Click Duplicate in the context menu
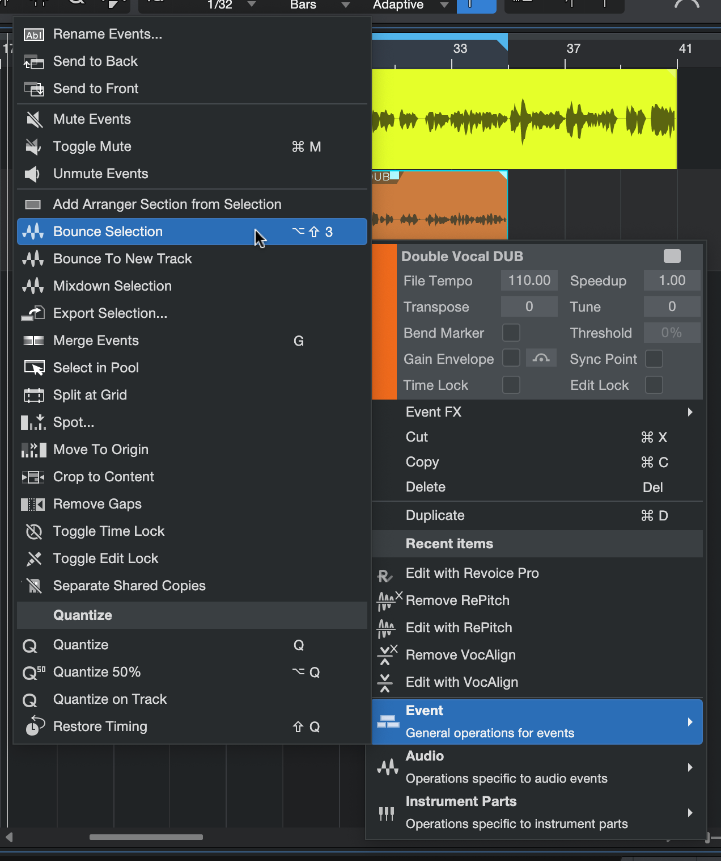This screenshot has width=721, height=861. (x=435, y=515)
